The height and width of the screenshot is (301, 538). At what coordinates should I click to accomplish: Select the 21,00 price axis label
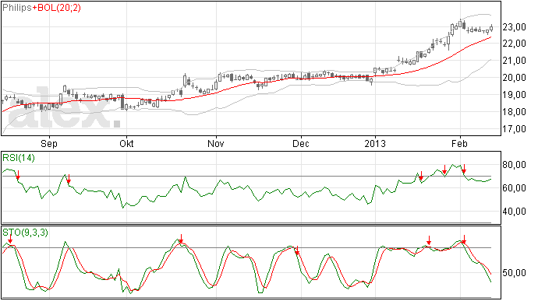[x=514, y=61]
